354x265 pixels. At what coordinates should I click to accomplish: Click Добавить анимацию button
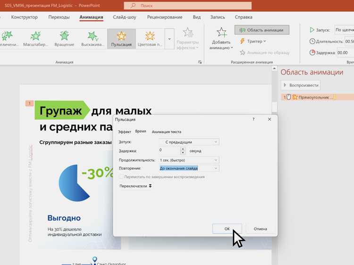[221, 39]
